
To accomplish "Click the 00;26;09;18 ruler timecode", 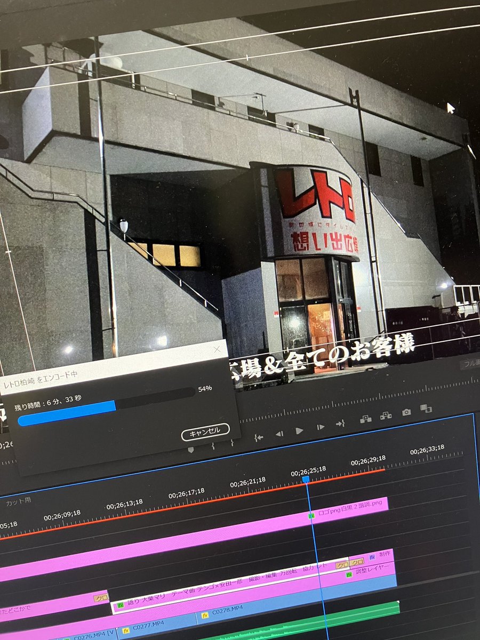I will tap(62, 515).
